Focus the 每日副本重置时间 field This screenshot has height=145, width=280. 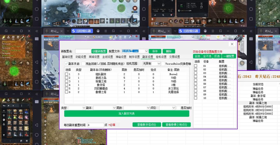pos(96,125)
